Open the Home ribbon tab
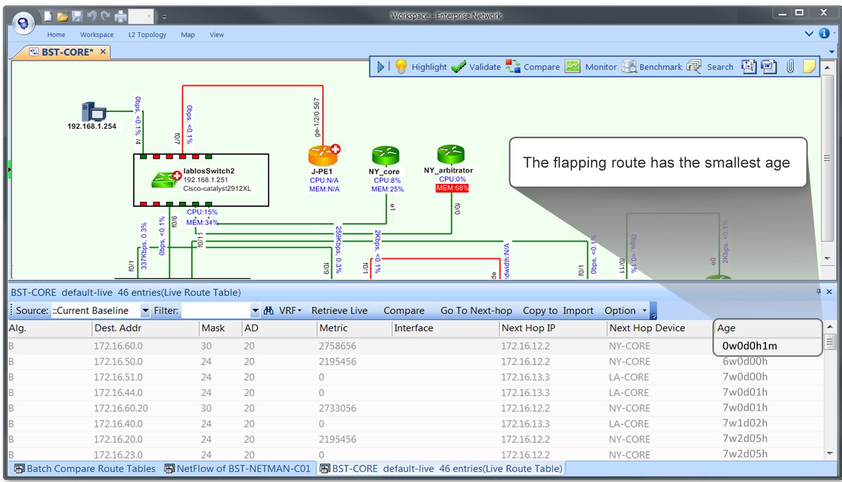842x482 pixels. 56,34
